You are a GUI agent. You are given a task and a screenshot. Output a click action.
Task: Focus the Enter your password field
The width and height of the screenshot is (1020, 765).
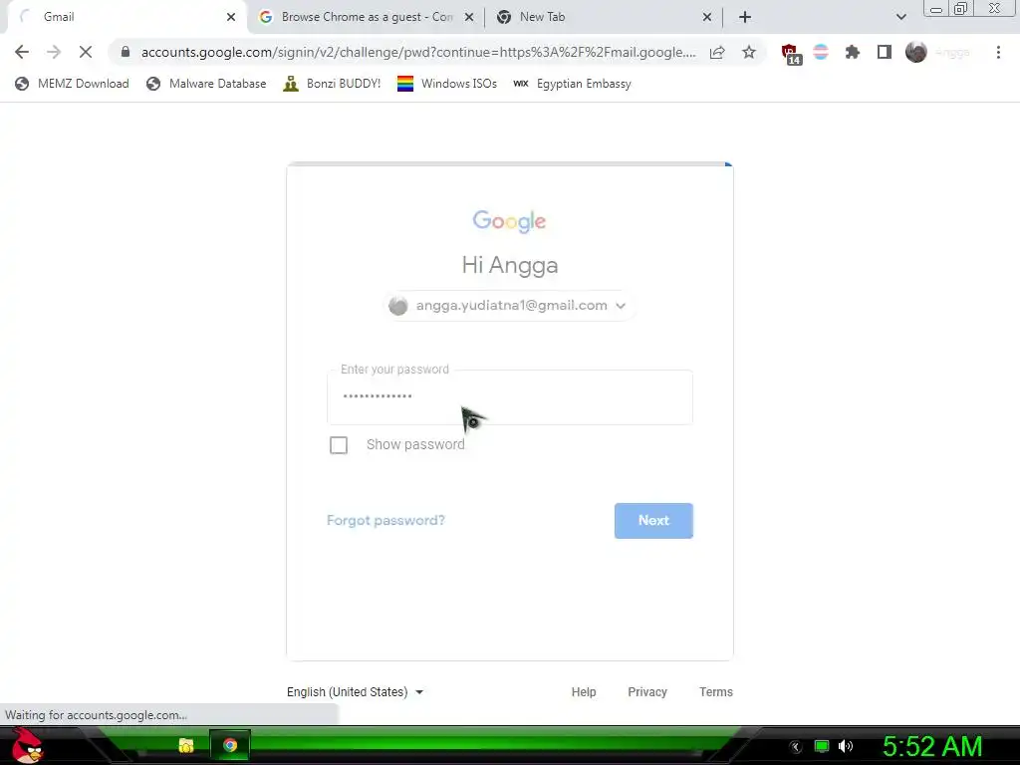click(x=509, y=396)
